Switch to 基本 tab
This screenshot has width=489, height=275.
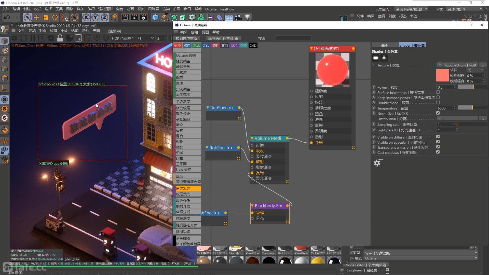pyautogui.click(x=385, y=45)
